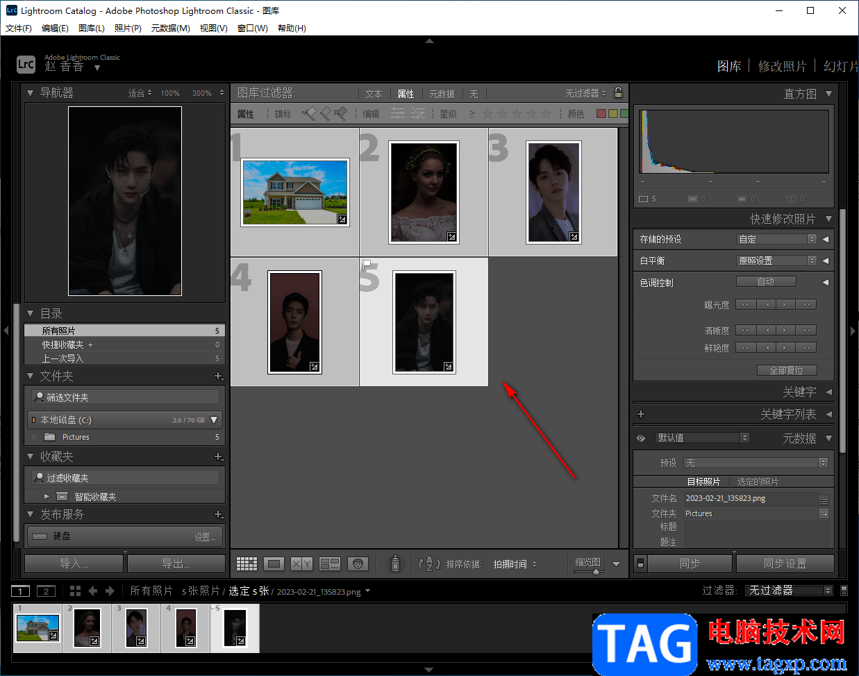Add new folder with plus icon
This screenshot has width=859, height=676.
[219, 376]
